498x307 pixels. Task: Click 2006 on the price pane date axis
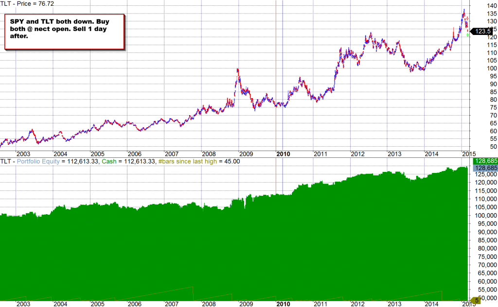135,154
